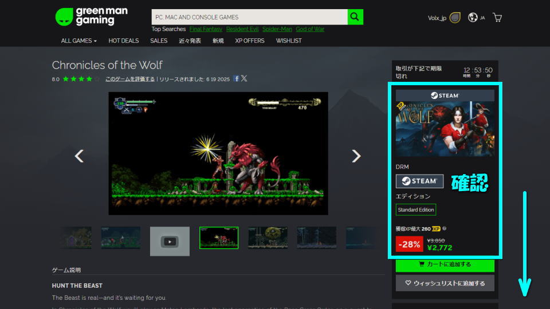Screen dimensions: 550x309
Task: Open the HOT DEALS menu
Action: pyautogui.click(x=124, y=41)
